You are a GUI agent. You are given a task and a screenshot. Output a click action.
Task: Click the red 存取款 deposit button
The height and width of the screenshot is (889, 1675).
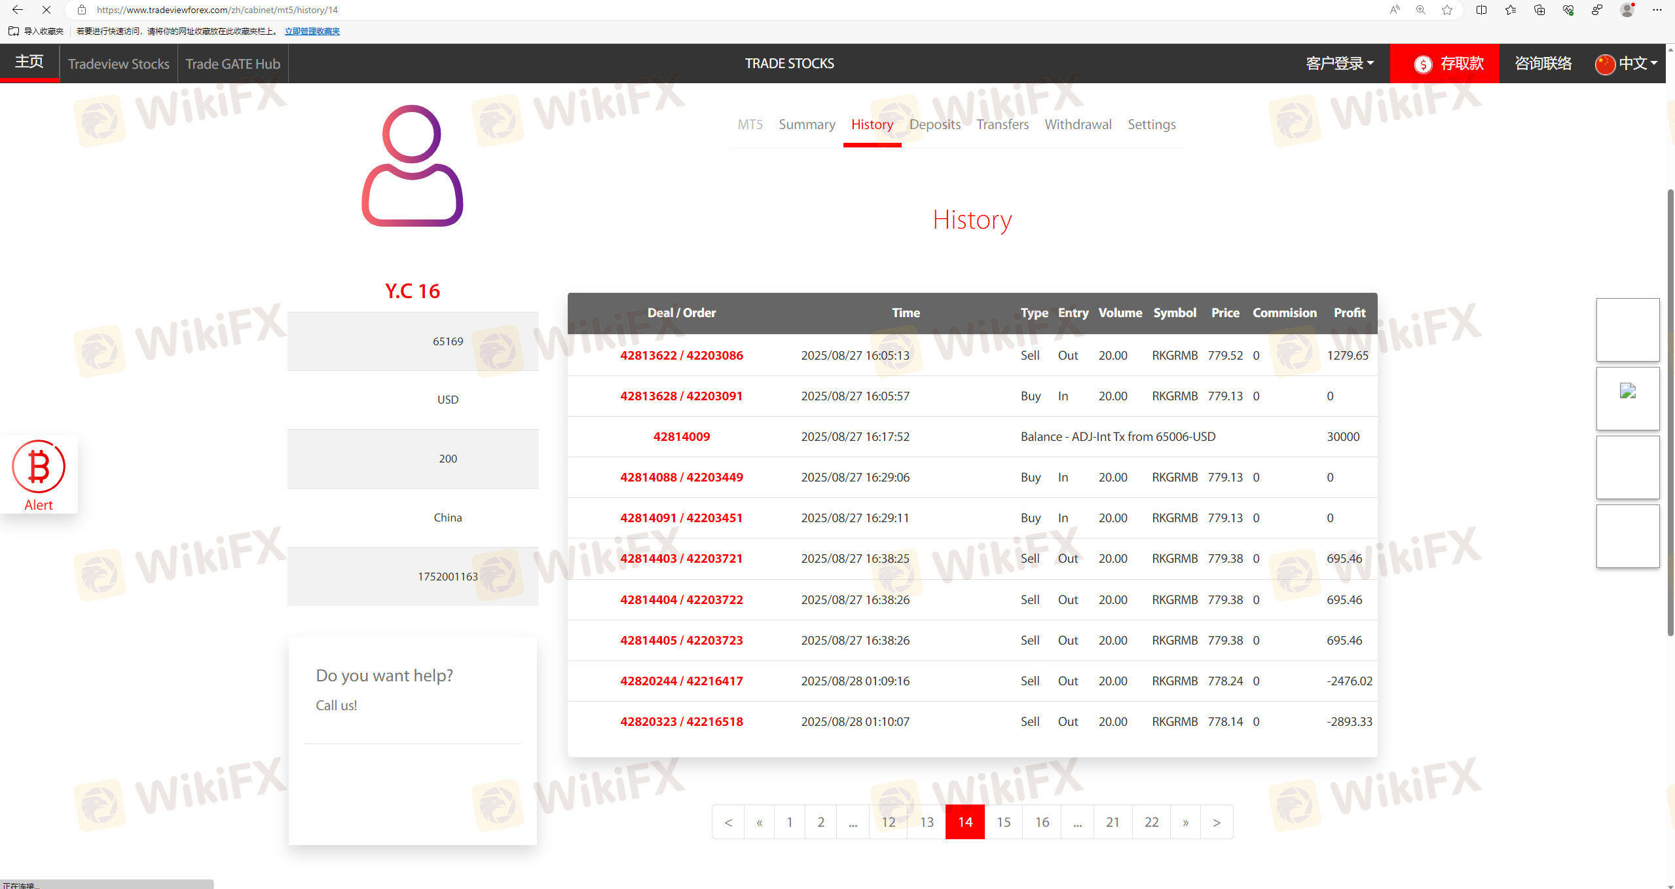pos(1445,64)
